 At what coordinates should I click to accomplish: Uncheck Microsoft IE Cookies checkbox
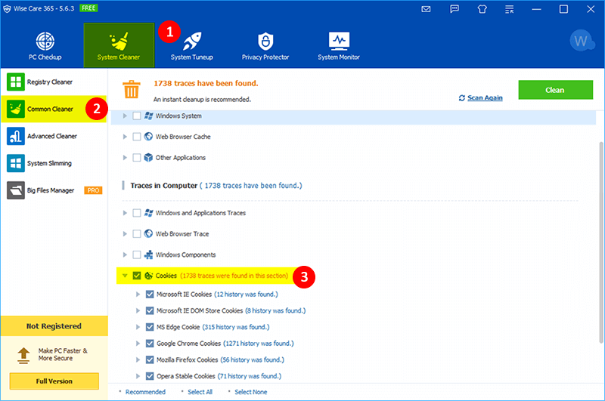(x=150, y=295)
